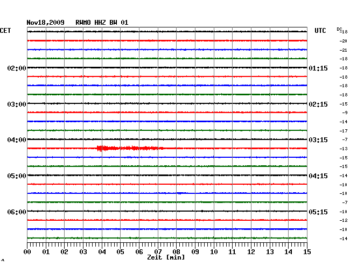350x266 pixels.
Task: Select minute tick label "15"
Action: pyautogui.click(x=307, y=251)
